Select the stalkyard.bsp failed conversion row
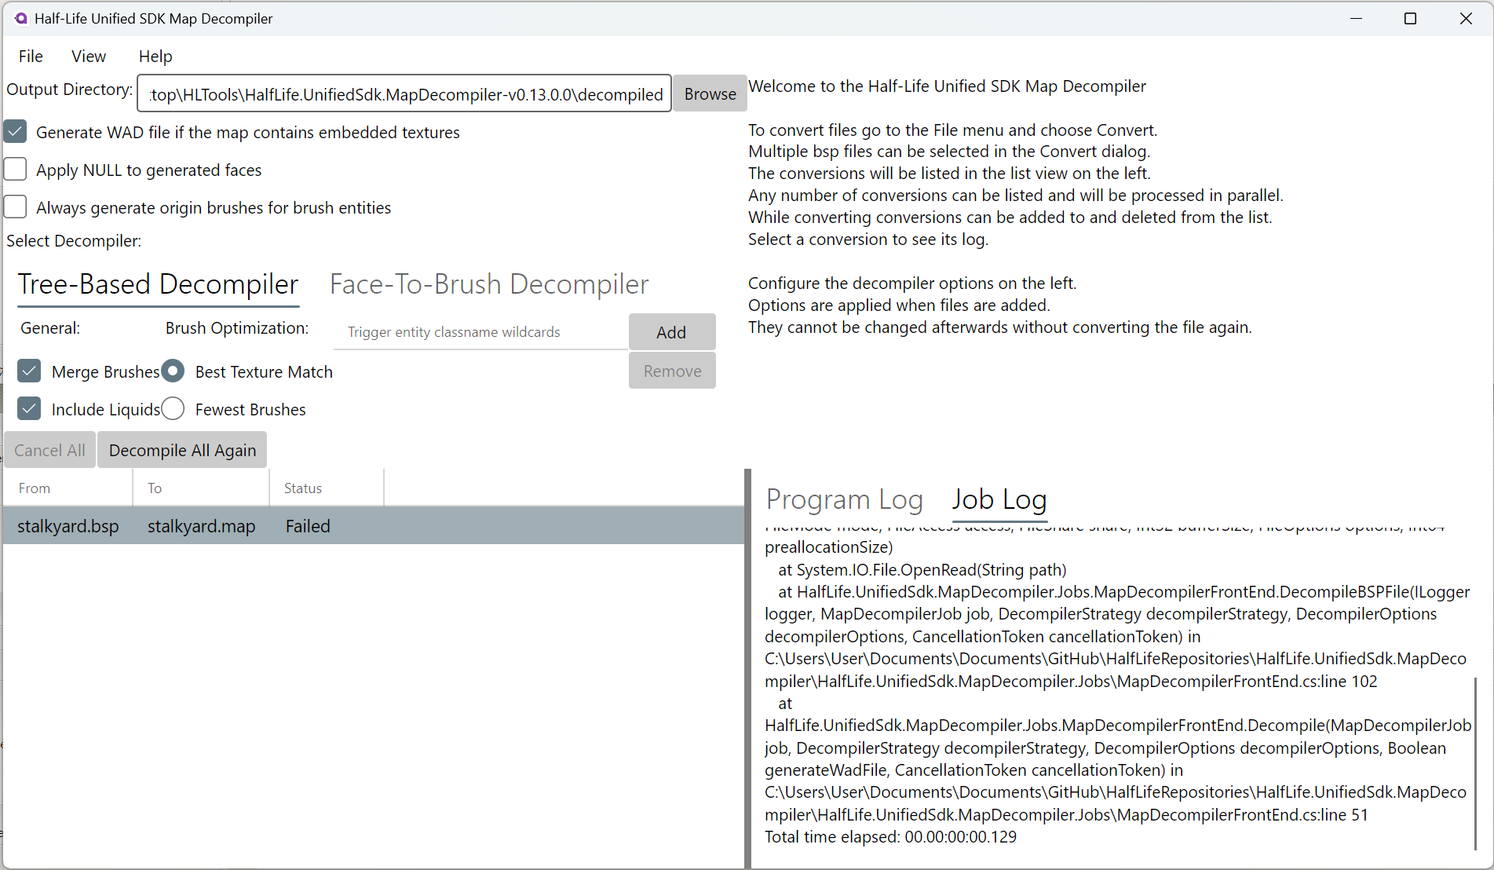The width and height of the screenshot is (1494, 870). 373,526
